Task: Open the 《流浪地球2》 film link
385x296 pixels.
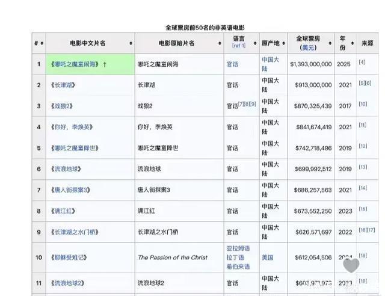Action: pyautogui.click(x=67, y=283)
